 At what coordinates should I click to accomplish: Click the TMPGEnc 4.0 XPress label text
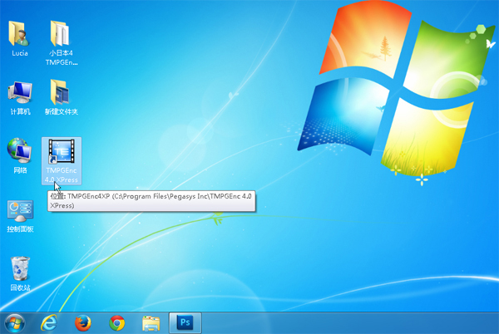click(61, 175)
